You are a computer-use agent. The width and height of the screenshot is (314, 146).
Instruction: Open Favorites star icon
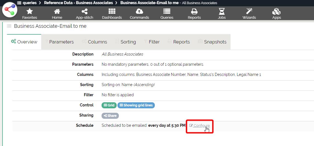(30, 12)
